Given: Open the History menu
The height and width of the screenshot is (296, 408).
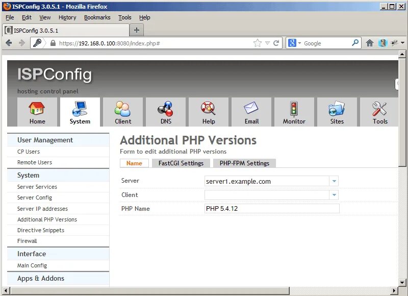Looking at the screenshot, I should [x=67, y=17].
